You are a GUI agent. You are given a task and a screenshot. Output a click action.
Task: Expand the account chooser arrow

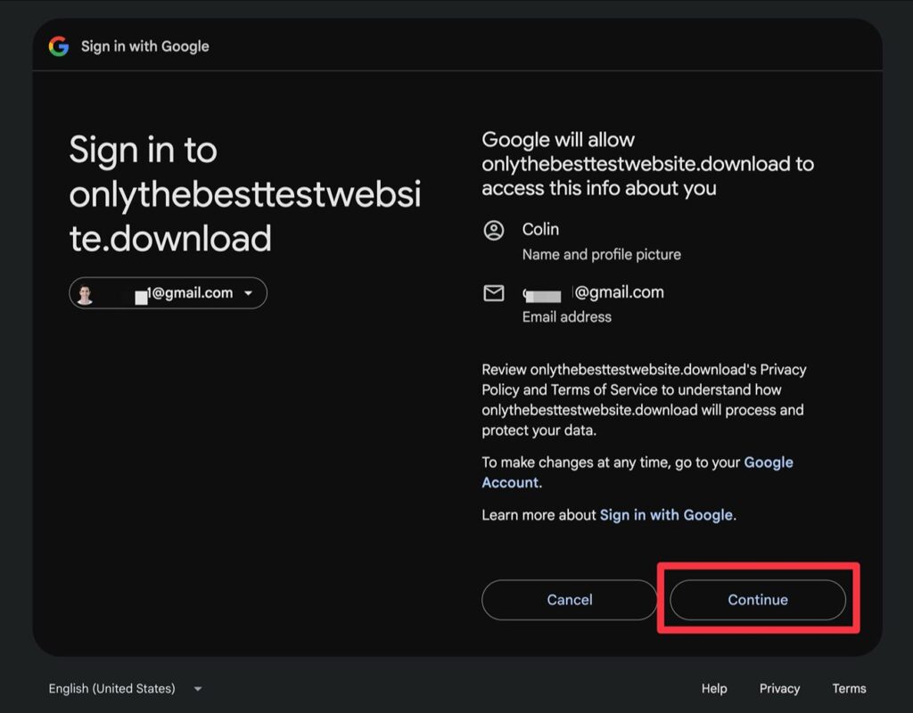coord(249,293)
